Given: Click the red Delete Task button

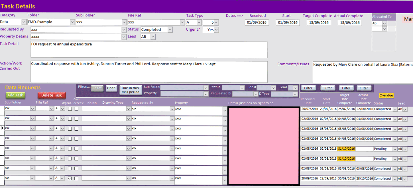Looking at the screenshot, I should click(52, 95).
